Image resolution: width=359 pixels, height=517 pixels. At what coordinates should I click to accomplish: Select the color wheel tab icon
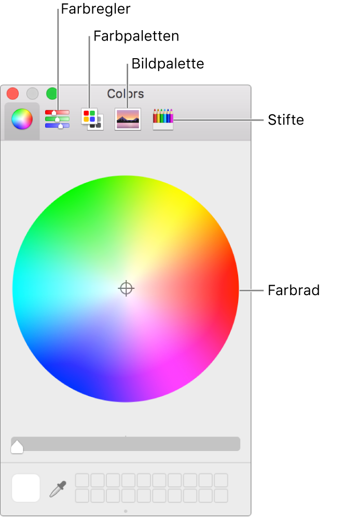pyautogui.click(x=22, y=119)
